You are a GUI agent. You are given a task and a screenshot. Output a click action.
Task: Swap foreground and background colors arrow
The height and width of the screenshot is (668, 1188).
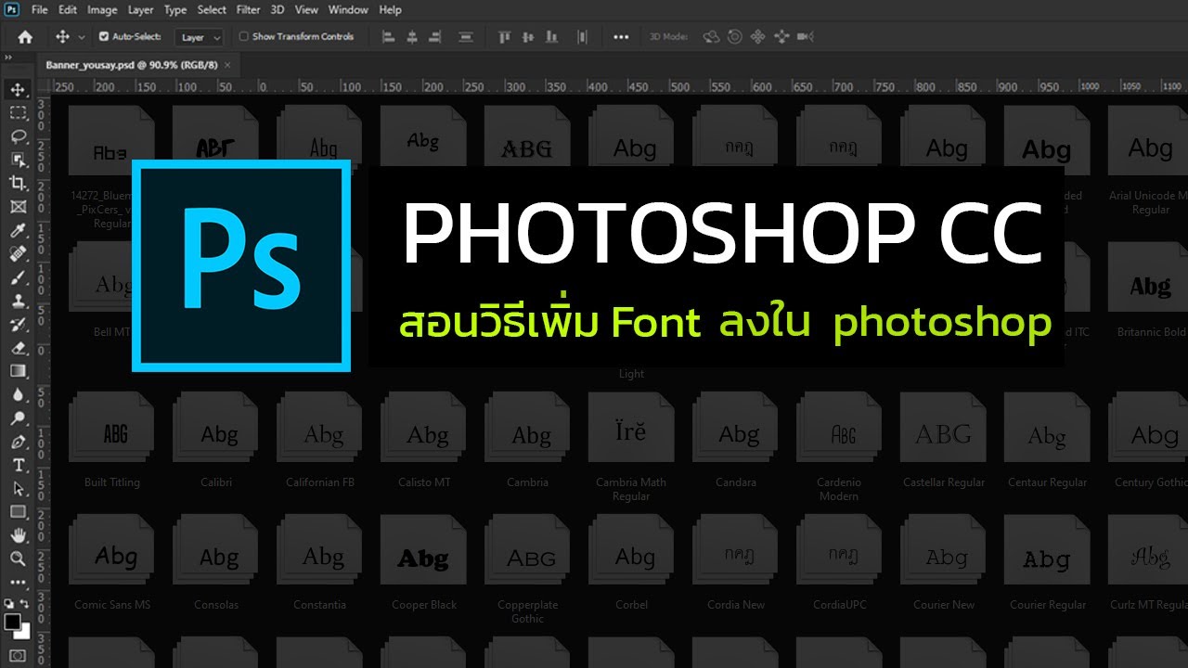pos(26,604)
